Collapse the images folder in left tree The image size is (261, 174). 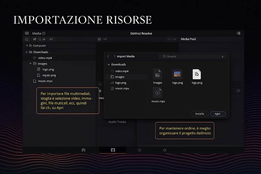[x=30, y=64]
